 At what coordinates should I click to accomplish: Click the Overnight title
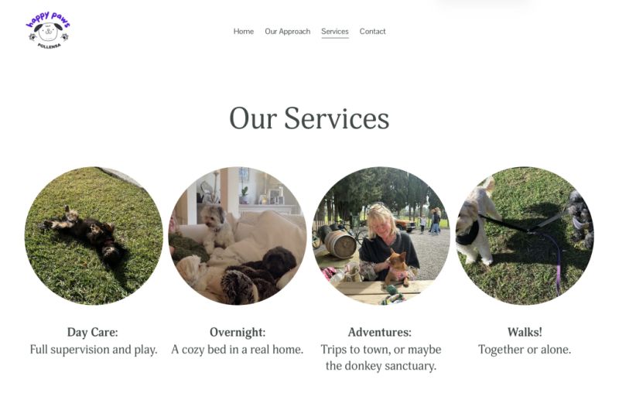tap(238, 332)
